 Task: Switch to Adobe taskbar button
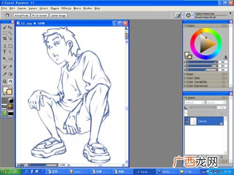(x=166, y=172)
